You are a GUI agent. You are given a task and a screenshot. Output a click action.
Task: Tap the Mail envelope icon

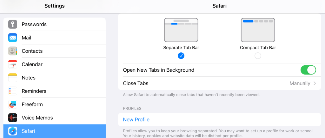[13, 38]
